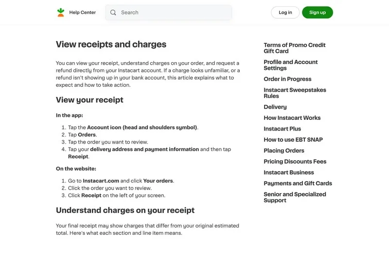The height and width of the screenshot is (264, 389).
Task: Click the 'On the website:' subheading
Action: (x=76, y=169)
